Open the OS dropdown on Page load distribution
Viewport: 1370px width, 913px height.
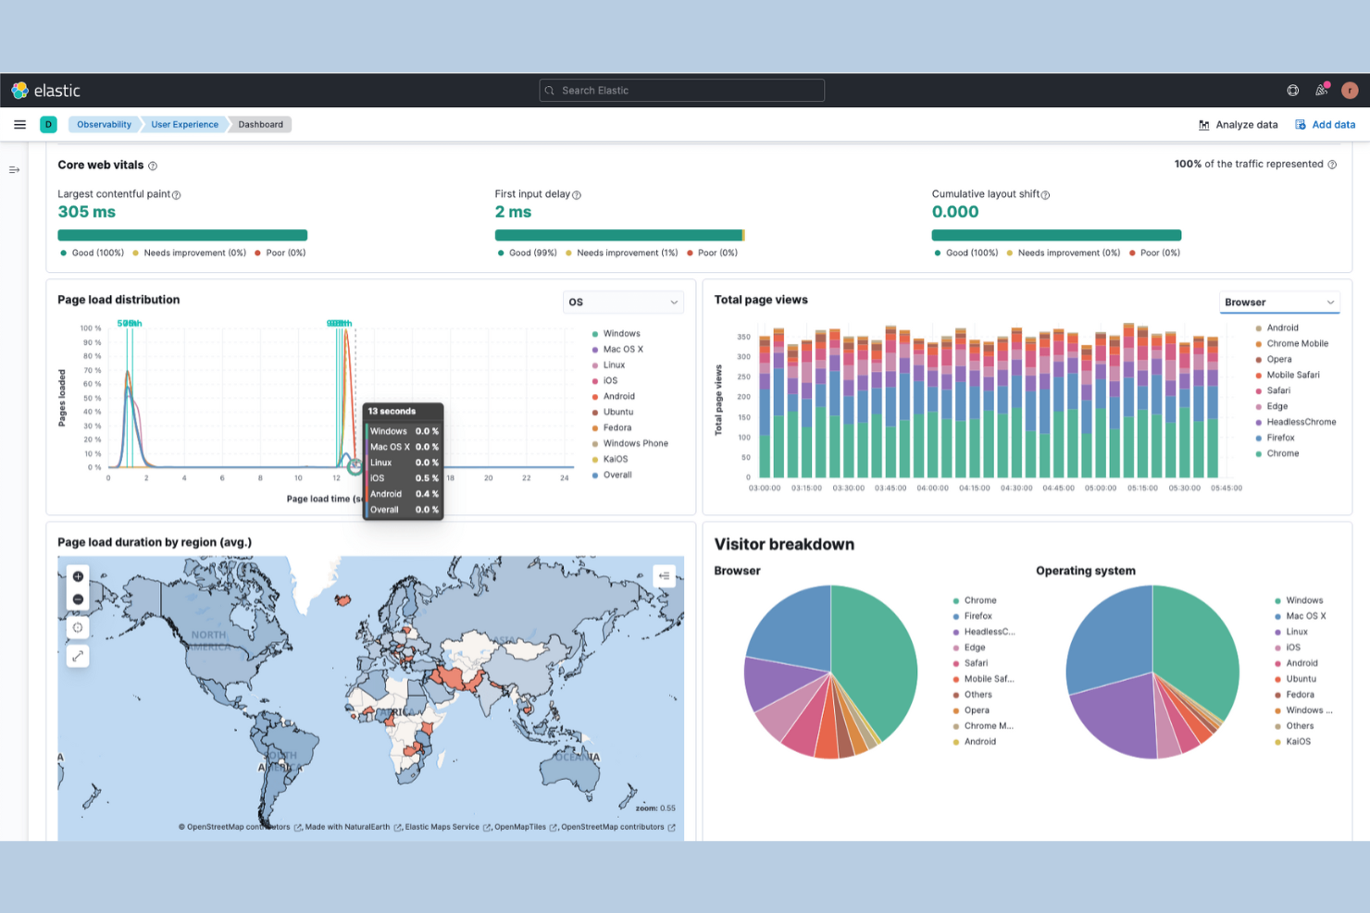(623, 302)
